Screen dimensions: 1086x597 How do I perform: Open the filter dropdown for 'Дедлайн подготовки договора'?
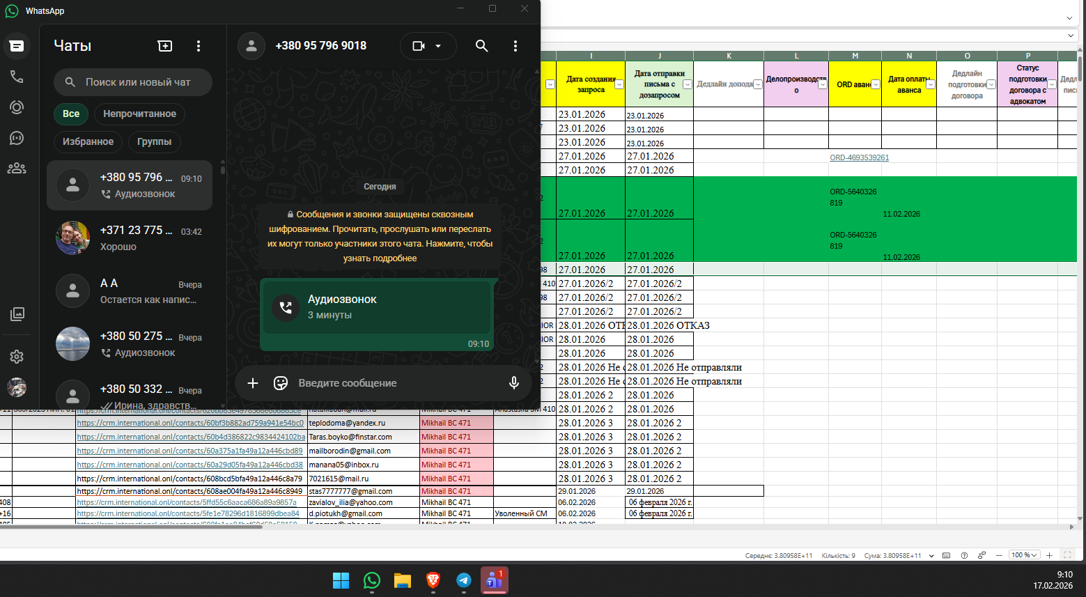(x=991, y=84)
